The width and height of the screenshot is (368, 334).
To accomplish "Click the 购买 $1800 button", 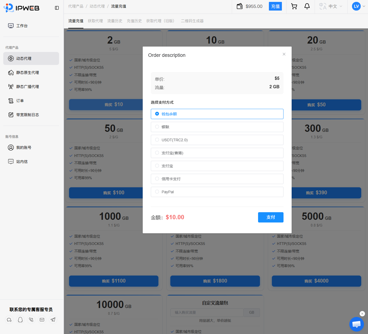I will point(215,281).
